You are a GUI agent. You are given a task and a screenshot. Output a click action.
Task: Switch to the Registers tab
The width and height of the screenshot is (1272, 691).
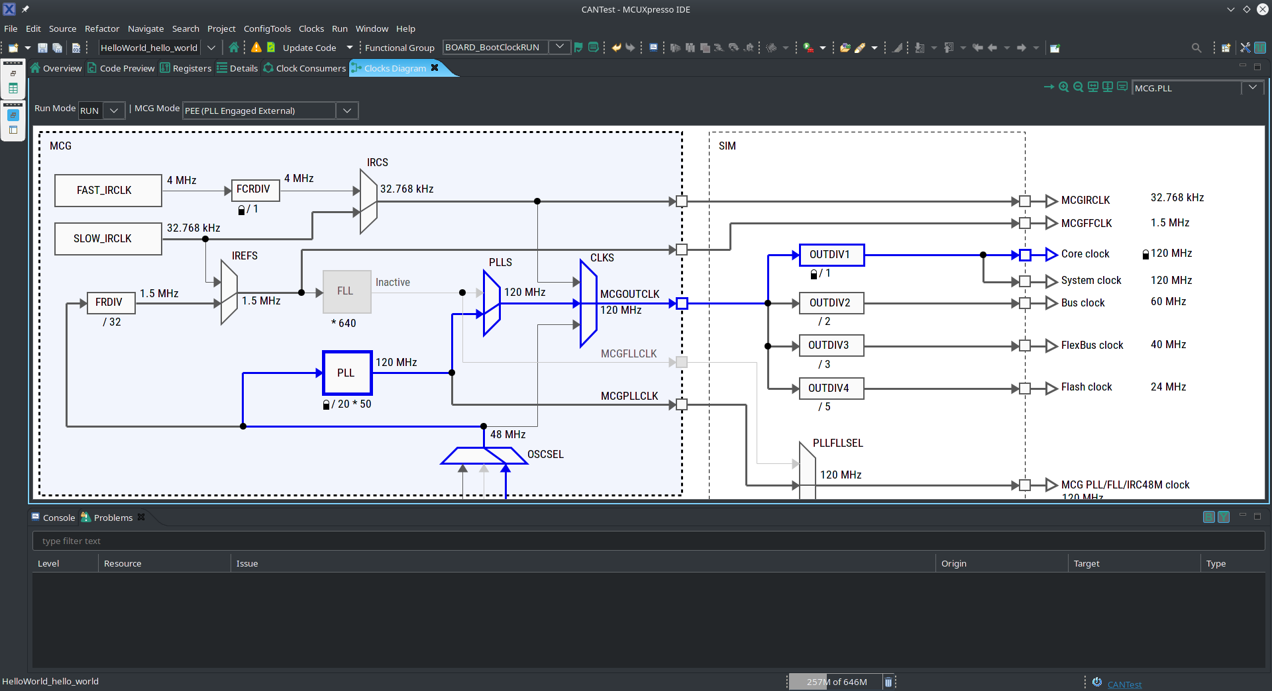pyautogui.click(x=191, y=68)
